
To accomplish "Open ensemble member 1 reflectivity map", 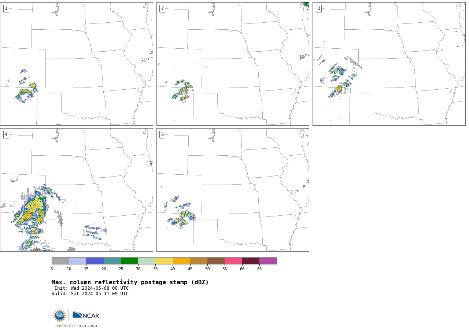I will pyautogui.click(x=76, y=64).
